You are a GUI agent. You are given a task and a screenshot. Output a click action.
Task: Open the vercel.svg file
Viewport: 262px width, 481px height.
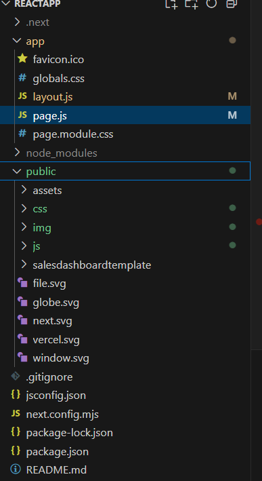pyautogui.click(x=56, y=340)
